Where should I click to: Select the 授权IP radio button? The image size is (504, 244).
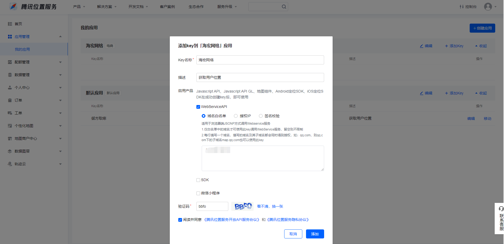click(x=236, y=116)
